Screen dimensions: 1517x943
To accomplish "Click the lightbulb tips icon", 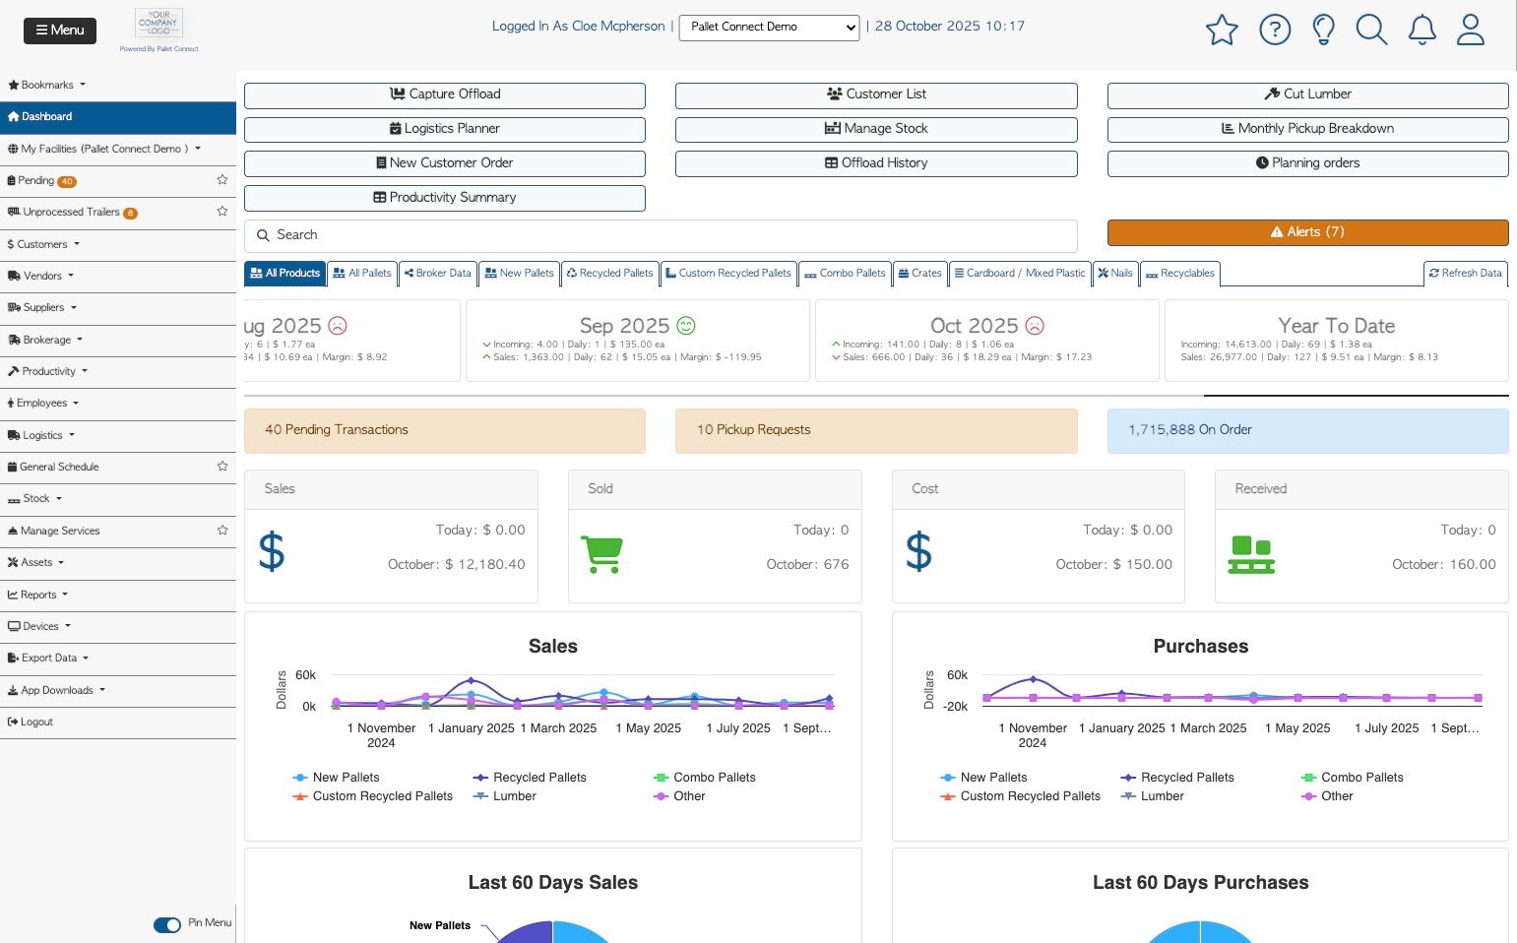I will click(x=1323, y=30).
